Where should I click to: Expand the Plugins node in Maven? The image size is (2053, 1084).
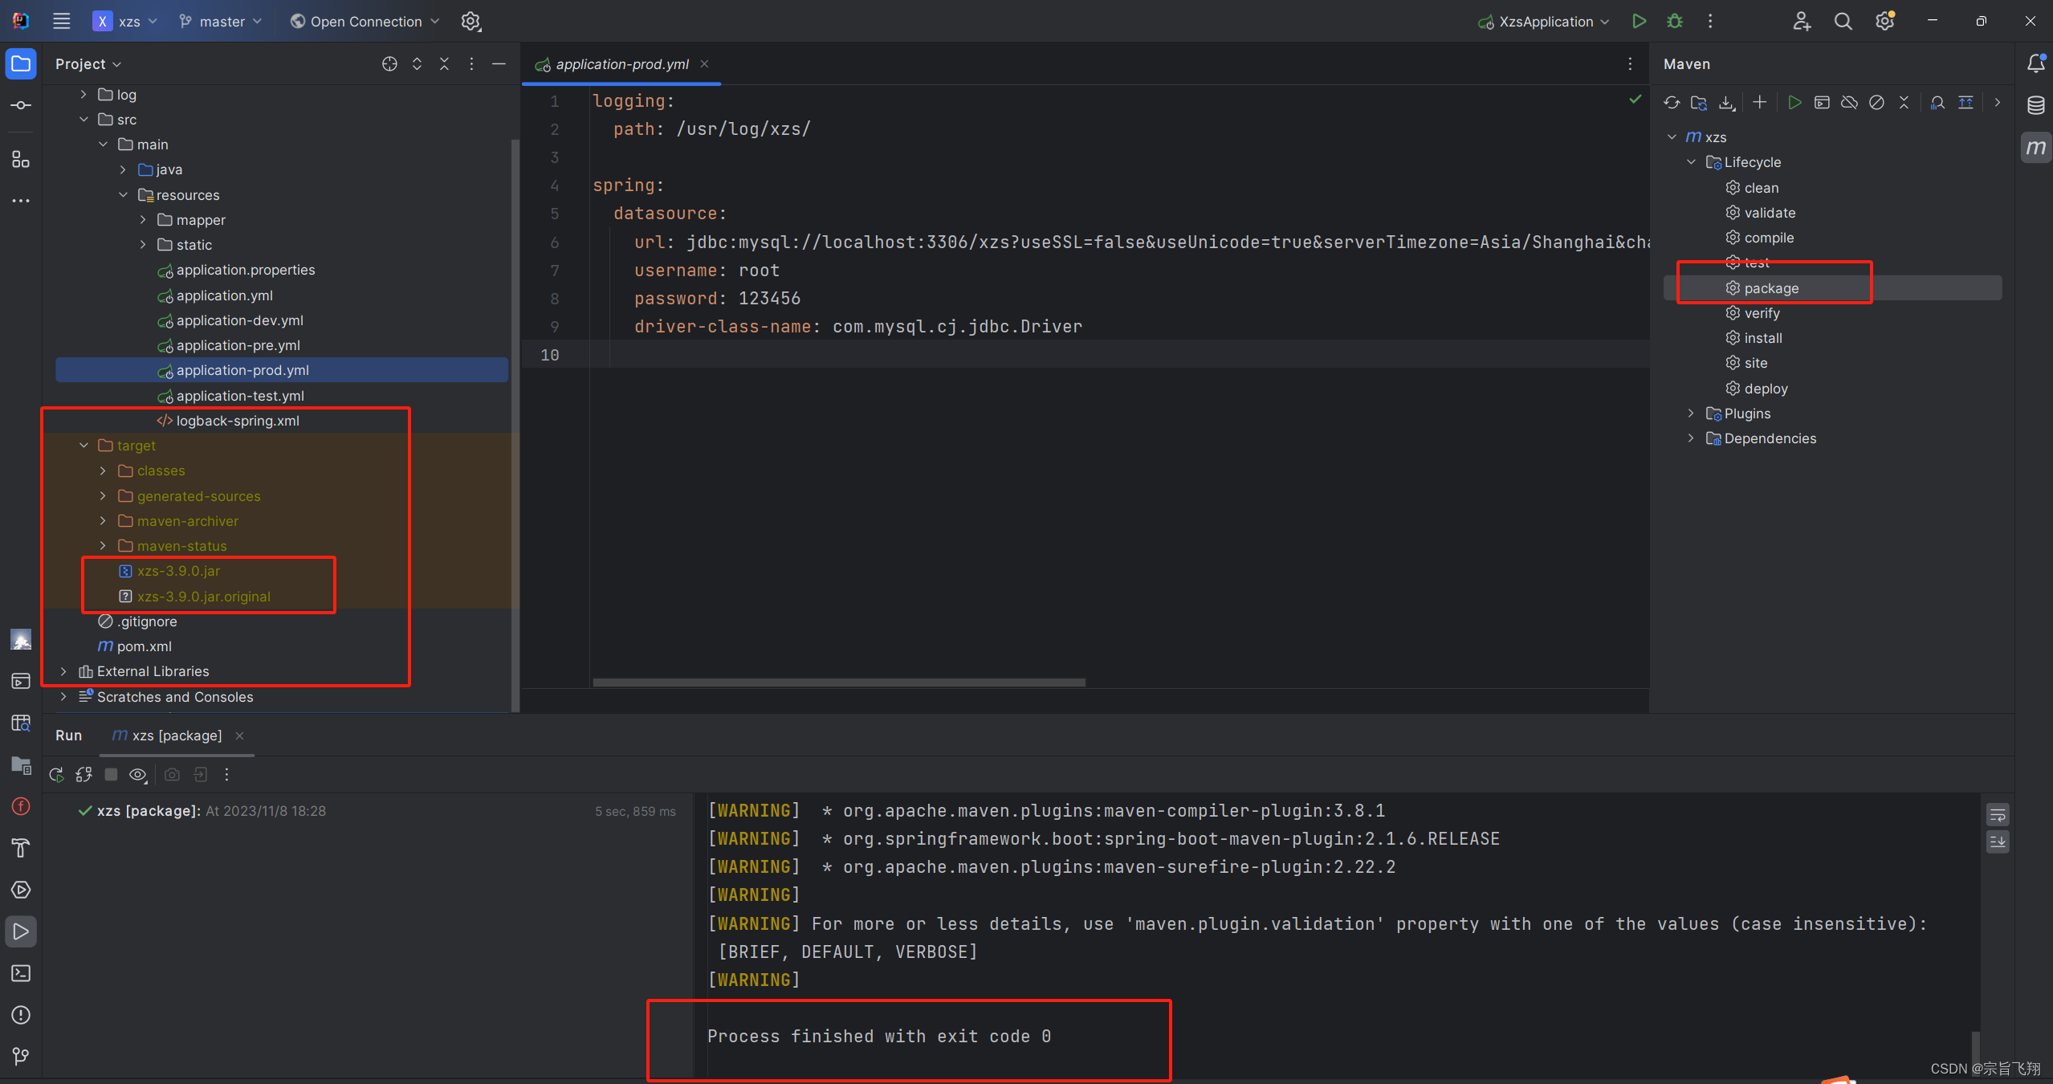tap(1691, 414)
